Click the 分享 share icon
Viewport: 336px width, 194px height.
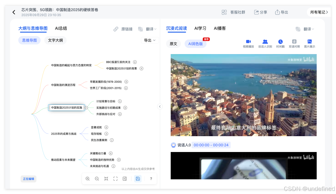click(x=256, y=12)
